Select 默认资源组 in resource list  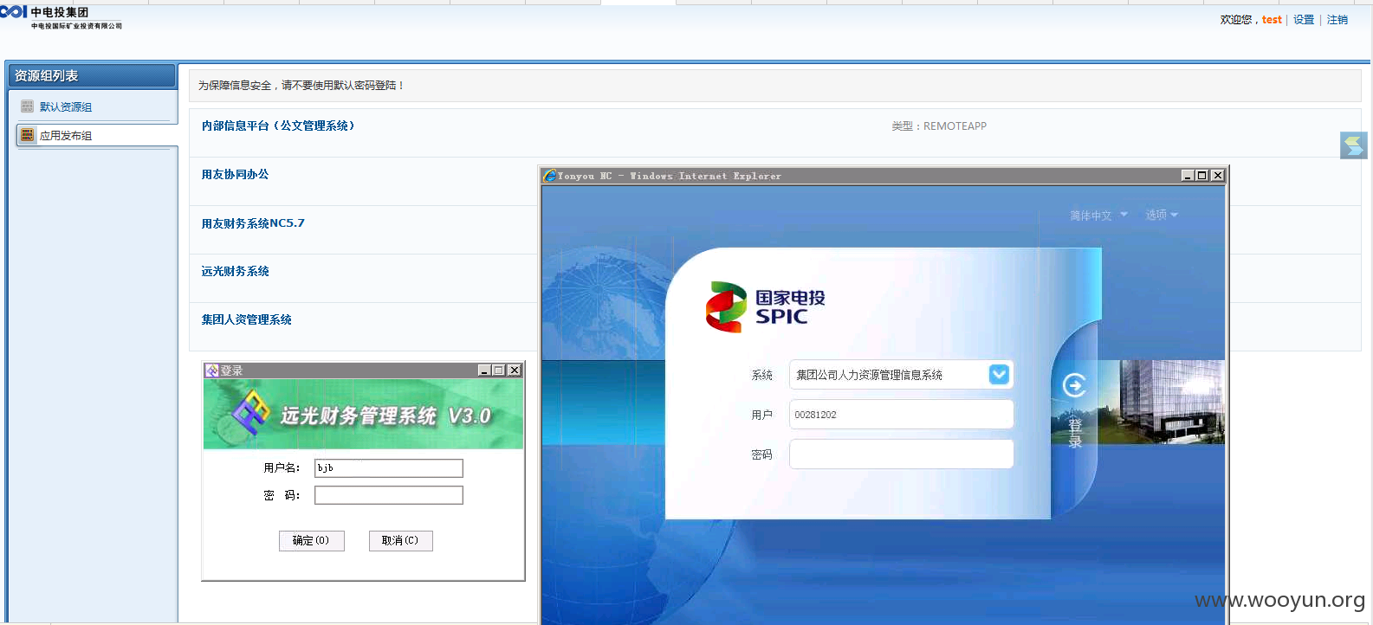[x=66, y=107]
